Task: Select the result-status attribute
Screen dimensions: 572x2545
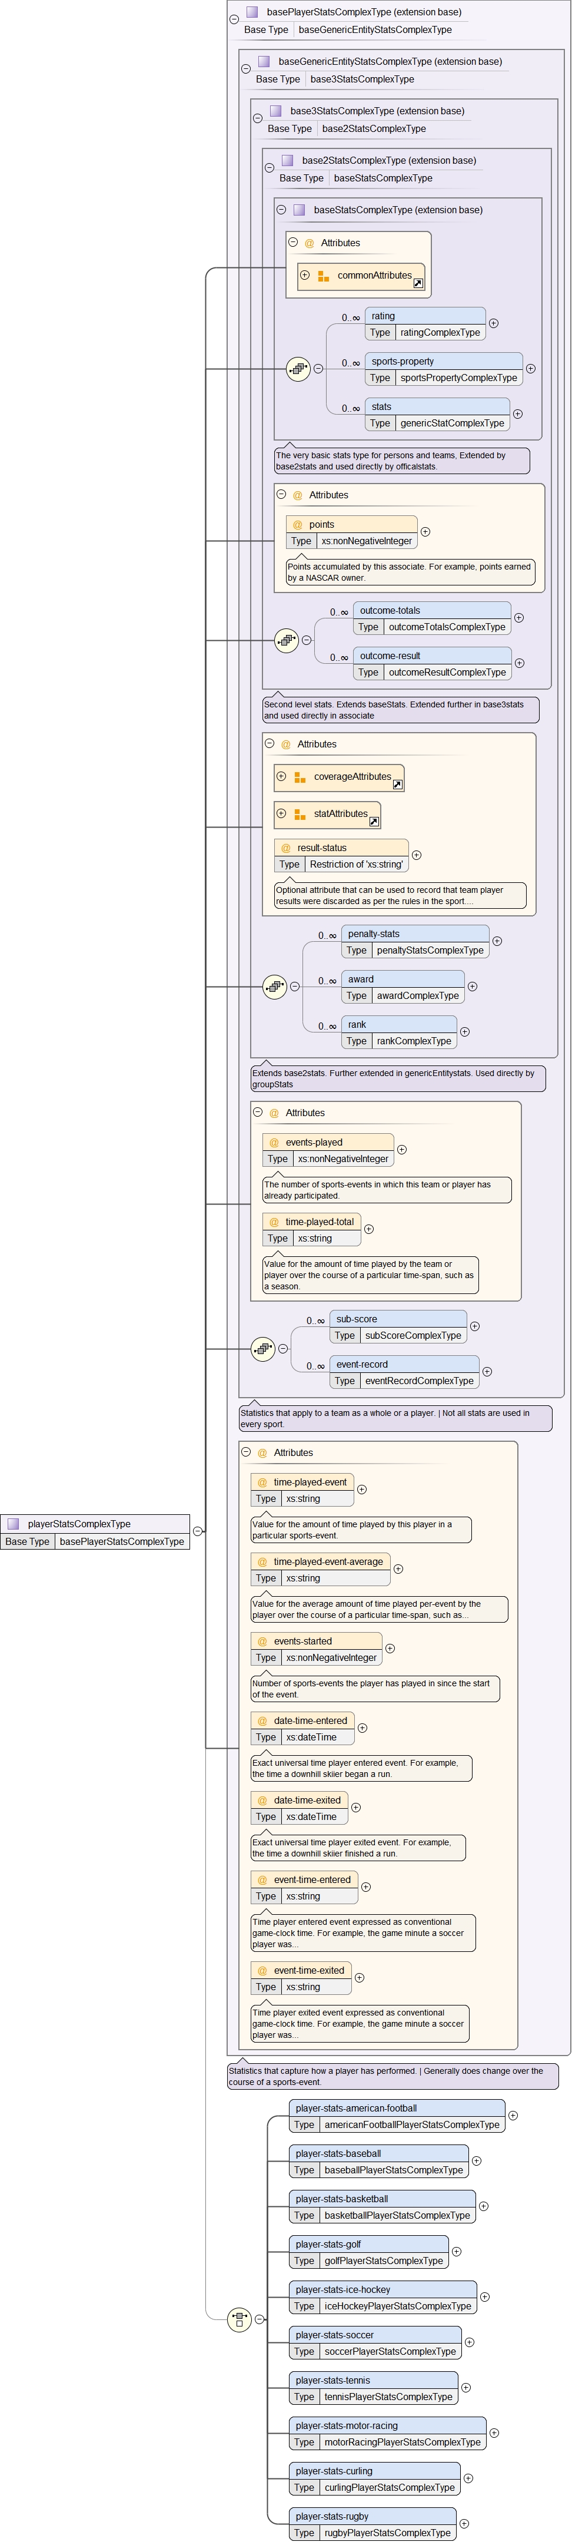Action: point(321,848)
